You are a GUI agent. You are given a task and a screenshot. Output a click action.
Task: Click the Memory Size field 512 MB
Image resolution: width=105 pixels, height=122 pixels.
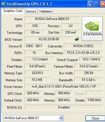37,80
